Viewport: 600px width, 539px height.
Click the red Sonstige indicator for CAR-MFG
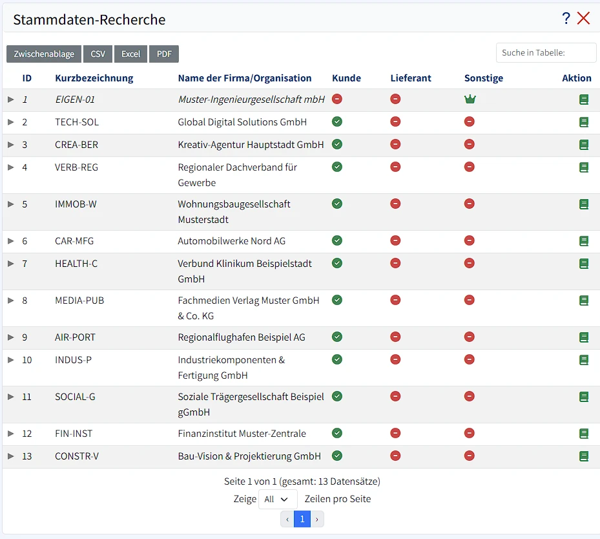coord(470,240)
